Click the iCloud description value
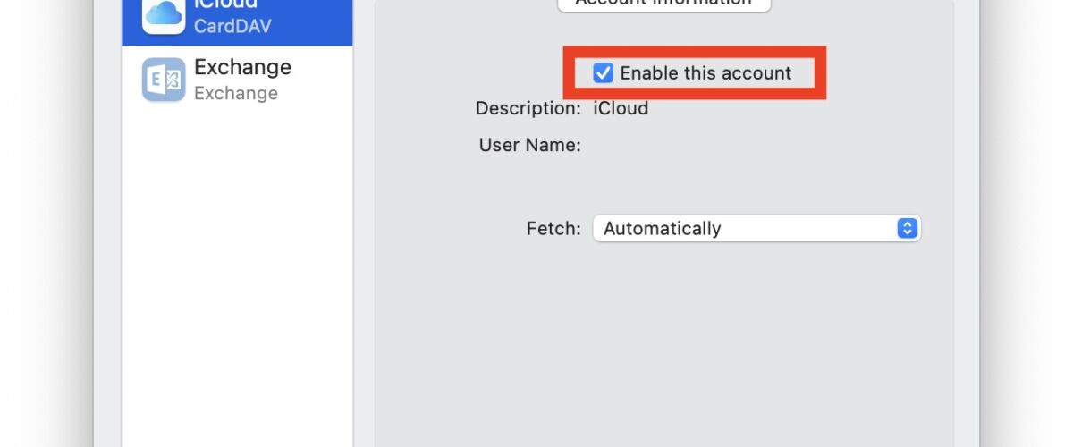 (621, 108)
